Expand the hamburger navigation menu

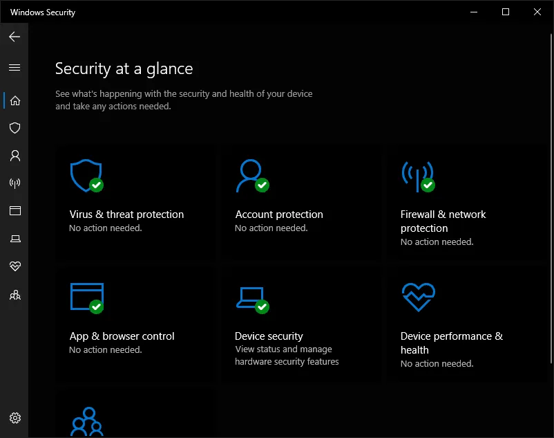[x=15, y=67]
